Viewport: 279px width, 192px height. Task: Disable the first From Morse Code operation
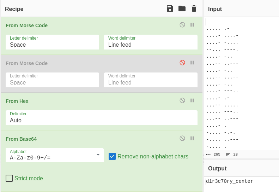pos(182,25)
